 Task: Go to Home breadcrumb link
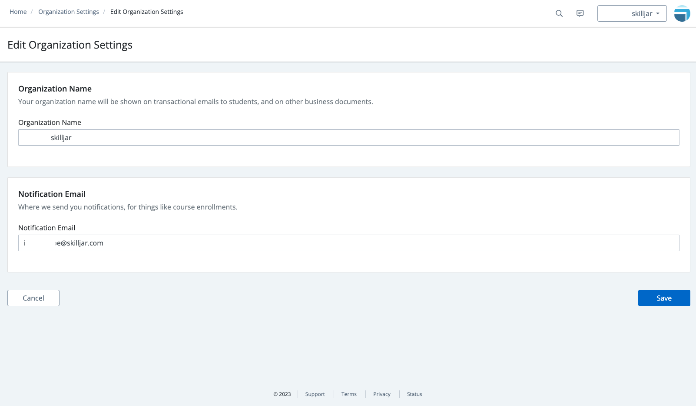18,12
